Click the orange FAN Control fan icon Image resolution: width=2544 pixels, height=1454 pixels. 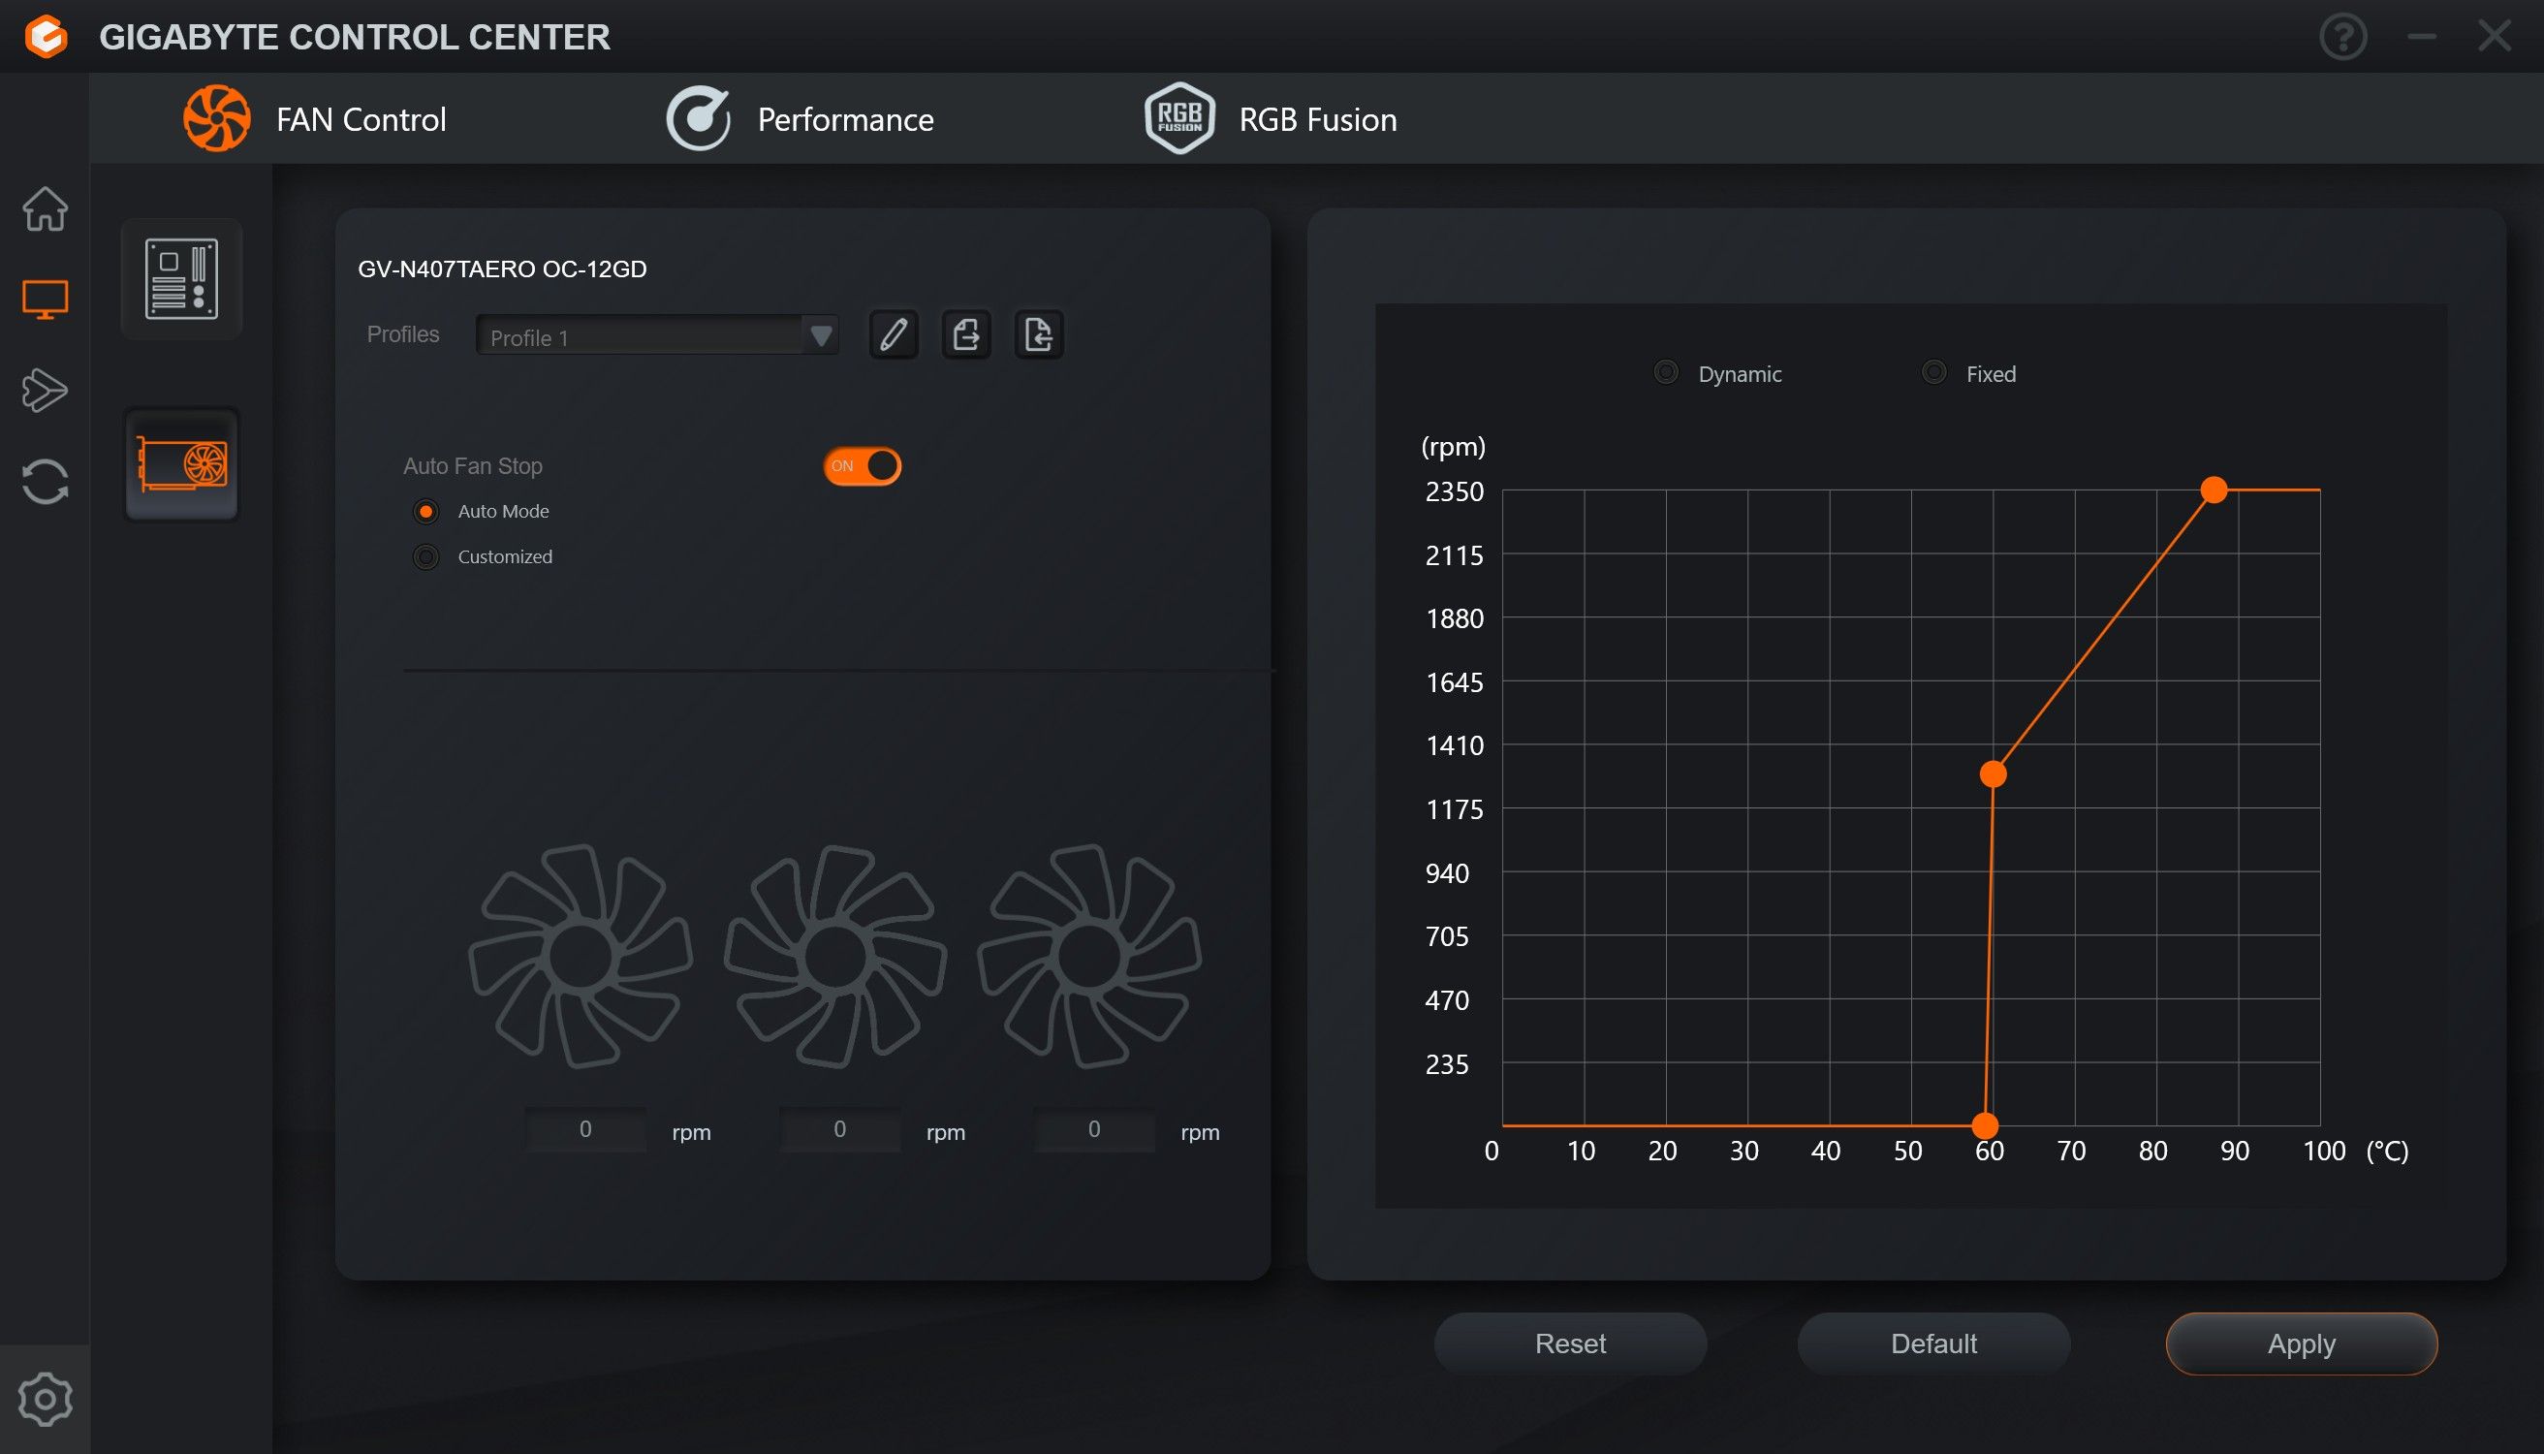click(x=217, y=119)
